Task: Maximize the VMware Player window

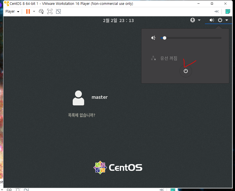Action: (212, 4)
